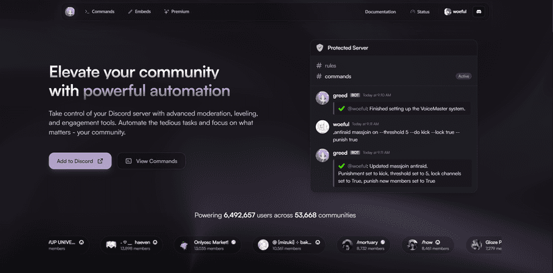
Task: Click the gauge icon beside Status
Action: [x=413, y=11]
